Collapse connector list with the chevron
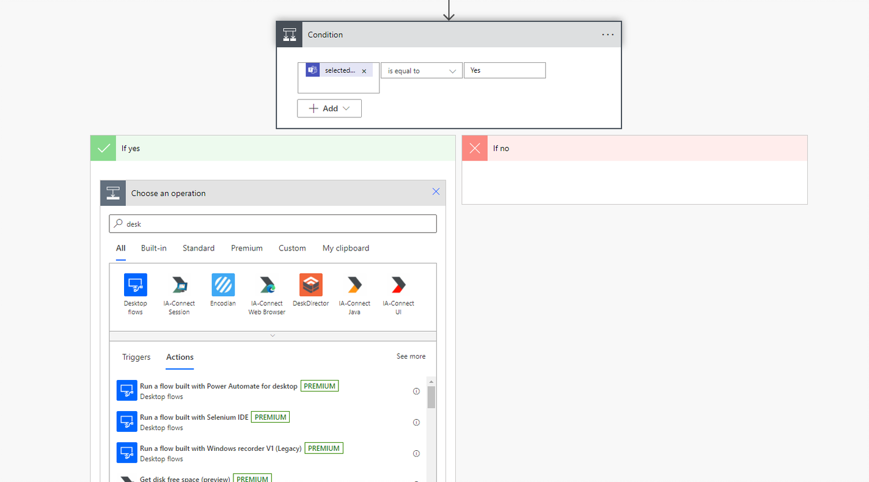Screen dimensions: 869x482 click(x=273, y=336)
